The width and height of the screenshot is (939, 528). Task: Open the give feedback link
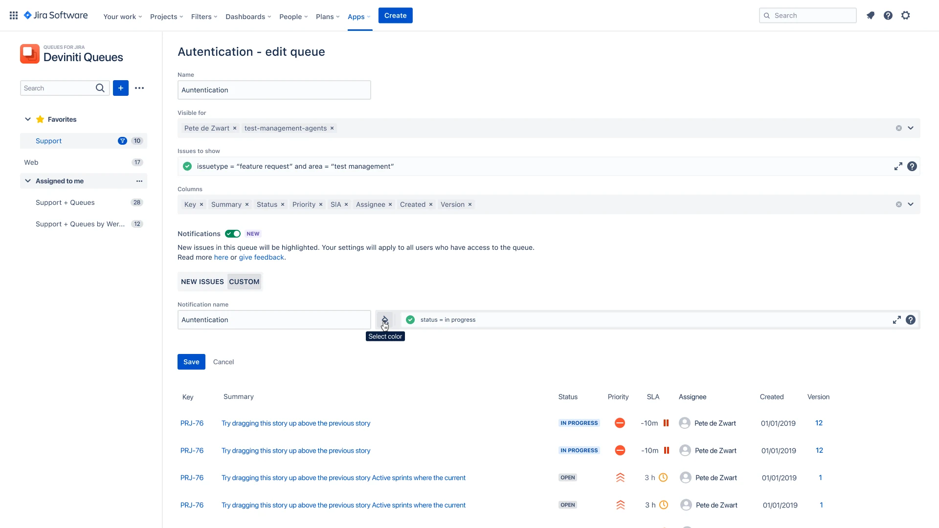click(x=261, y=257)
